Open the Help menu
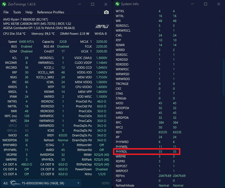This screenshot has width=225, height=188. coord(29,12)
